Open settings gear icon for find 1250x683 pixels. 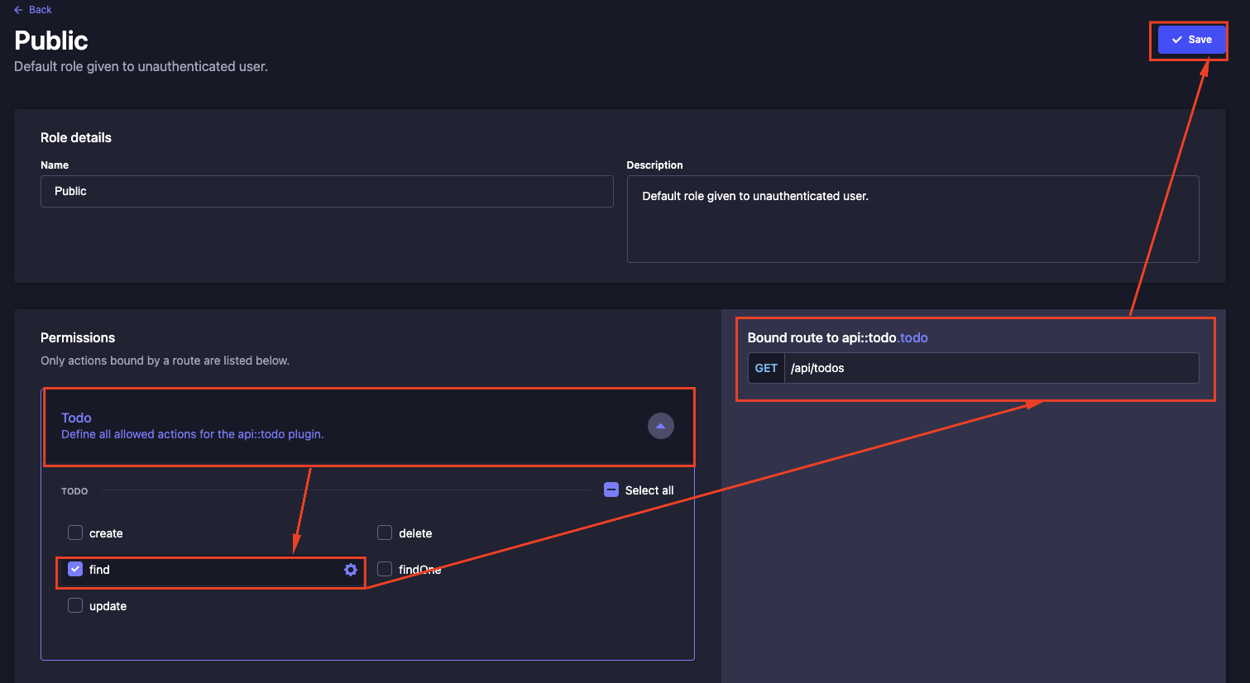351,570
